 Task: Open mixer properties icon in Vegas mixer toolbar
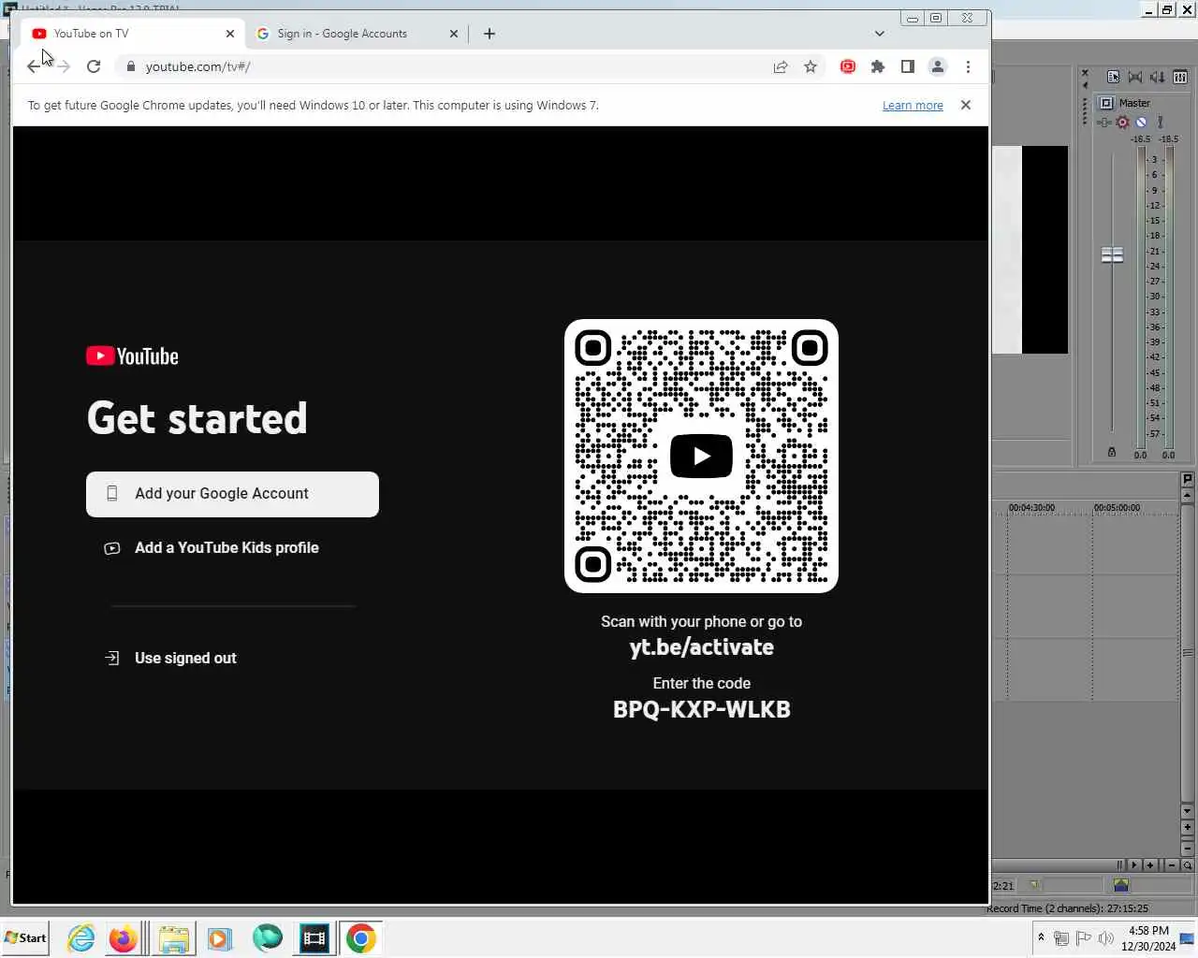pyautogui.click(x=1113, y=77)
